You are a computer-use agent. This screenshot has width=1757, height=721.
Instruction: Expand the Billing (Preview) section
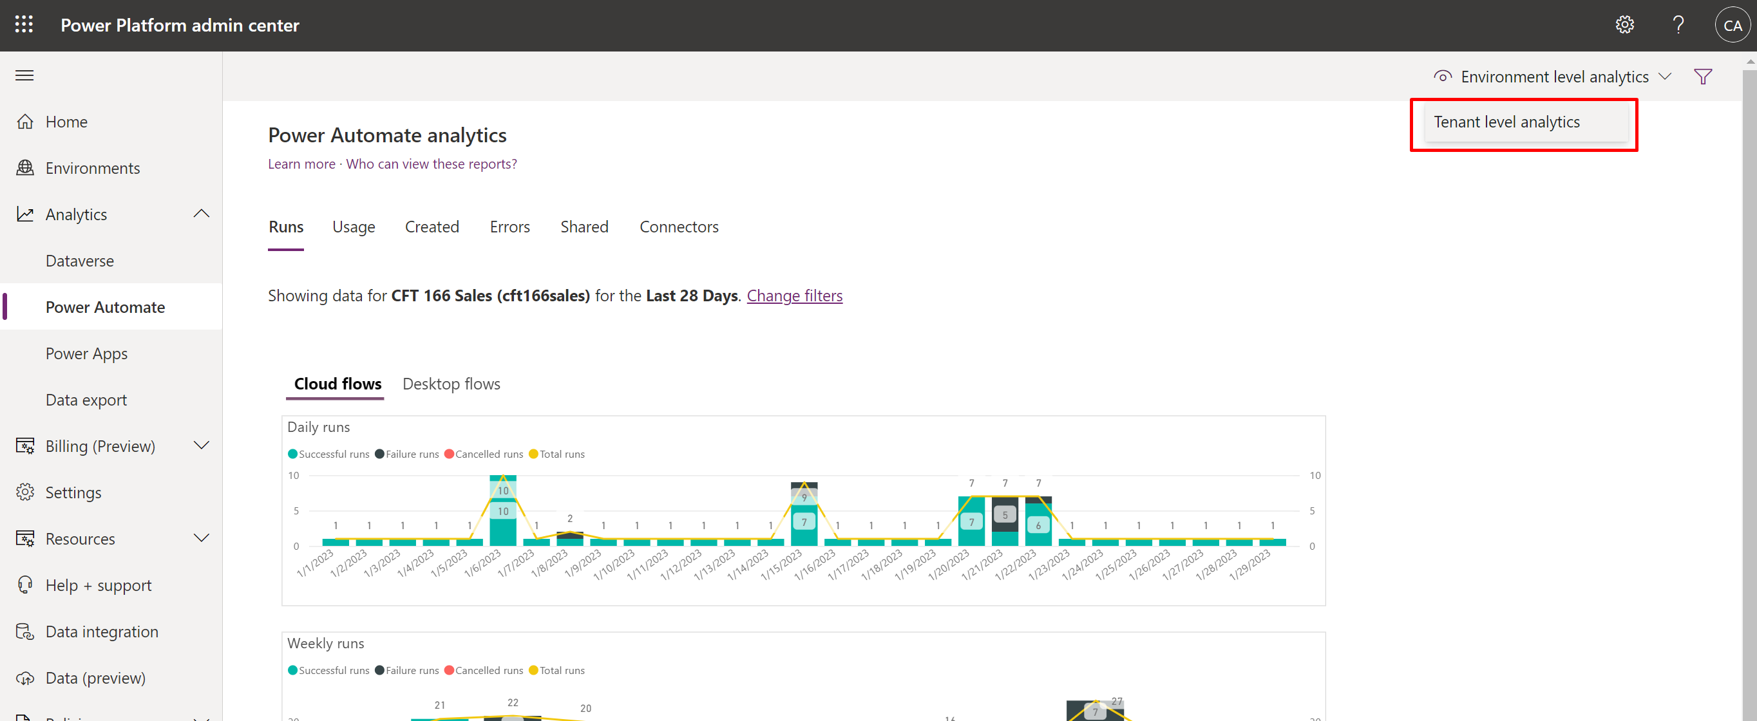pyautogui.click(x=201, y=445)
